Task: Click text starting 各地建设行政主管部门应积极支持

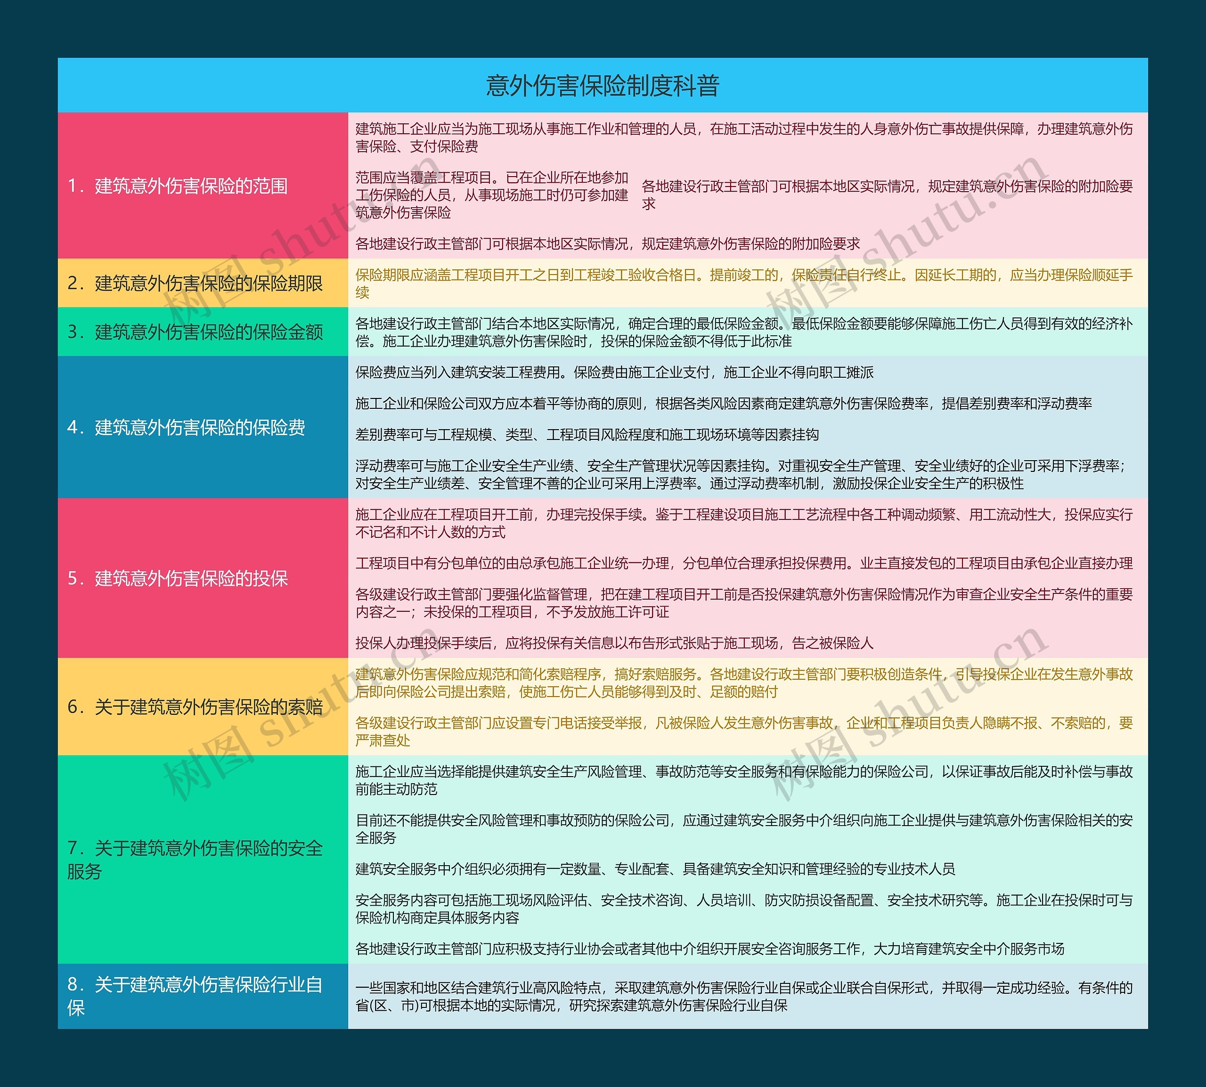Action: pos(709,949)
